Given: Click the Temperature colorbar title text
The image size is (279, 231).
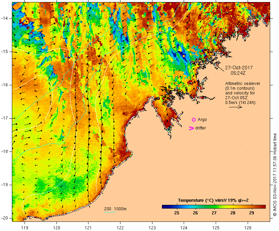Looking at the screenshot, I should (x=213, y=200).
